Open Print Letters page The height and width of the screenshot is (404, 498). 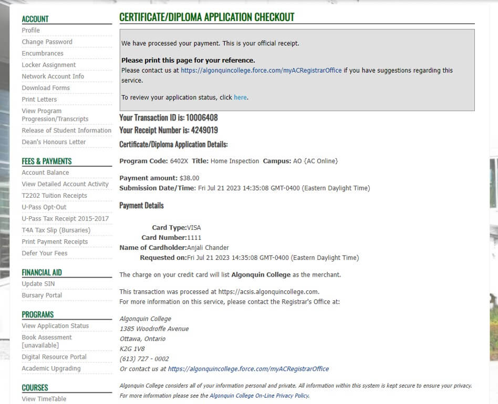pos(39,100)
